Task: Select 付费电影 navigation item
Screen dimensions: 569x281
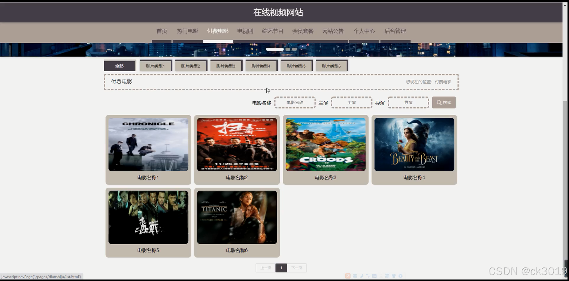Action: click(x=218, y=31)
